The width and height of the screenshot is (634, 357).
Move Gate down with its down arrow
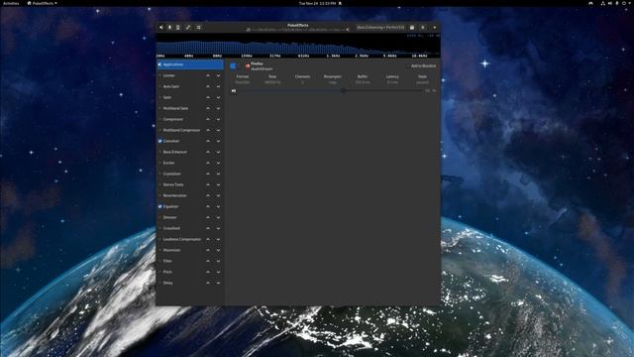coord(218,97)
